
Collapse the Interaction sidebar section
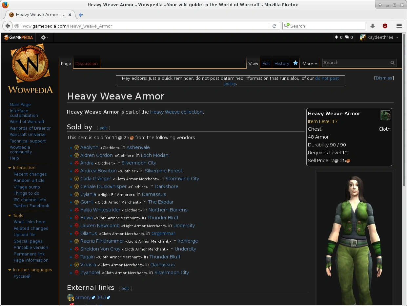pos(10,168)
